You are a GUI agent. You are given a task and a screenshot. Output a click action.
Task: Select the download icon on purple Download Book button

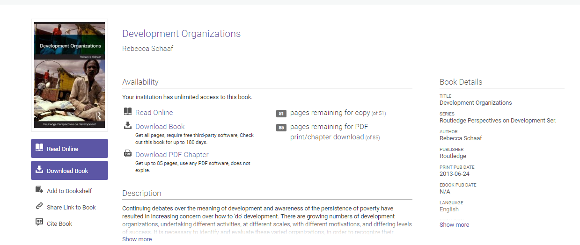[x=39, y=170]
